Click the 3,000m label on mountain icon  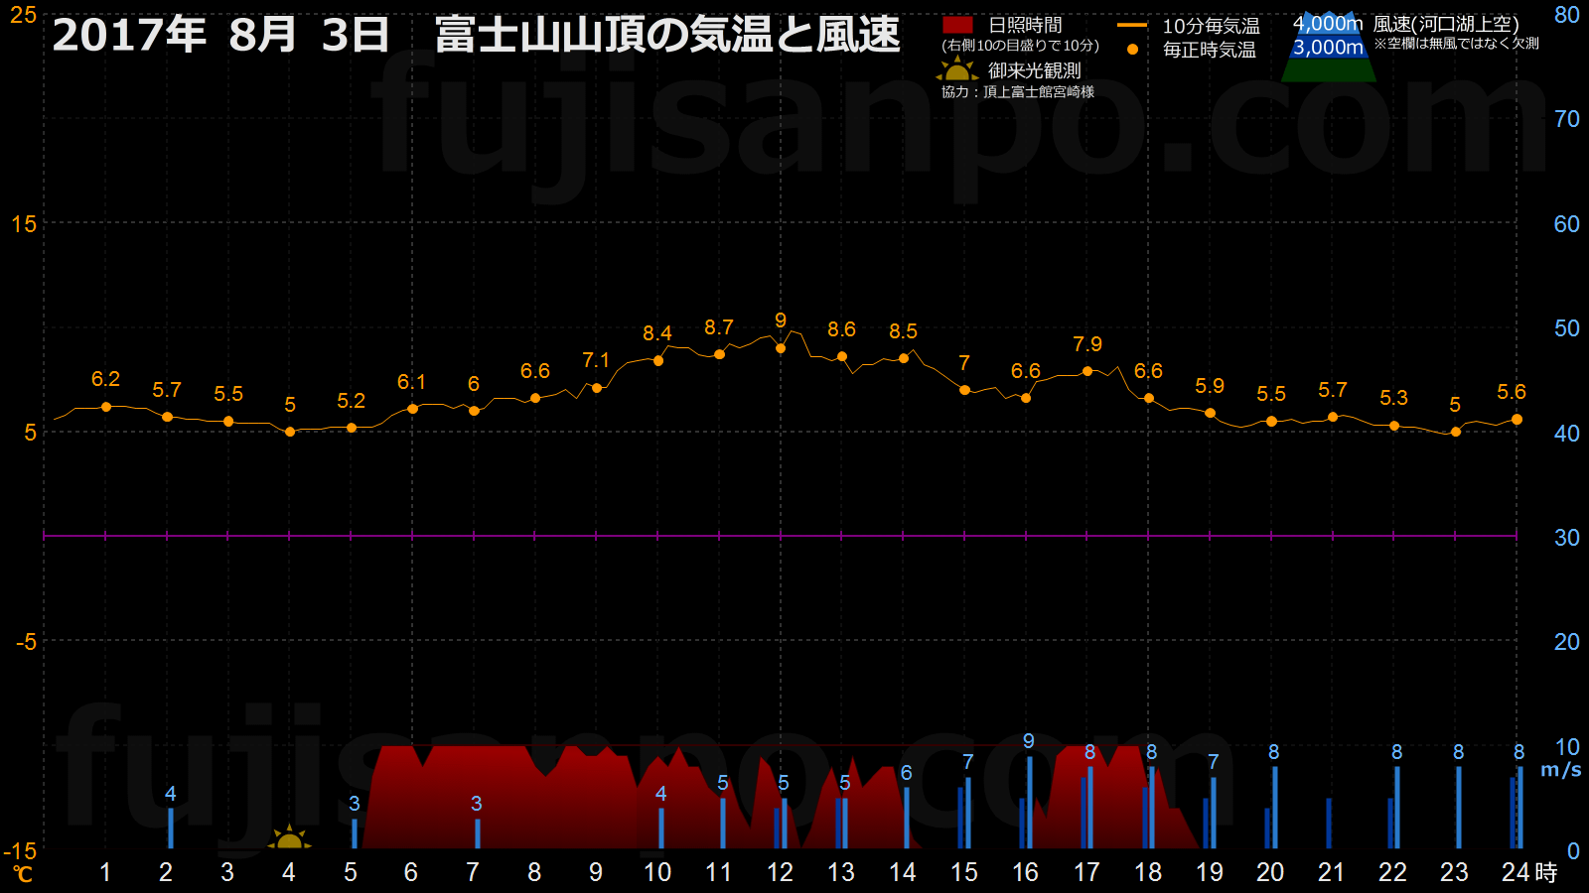click(x=1328, y=48)
